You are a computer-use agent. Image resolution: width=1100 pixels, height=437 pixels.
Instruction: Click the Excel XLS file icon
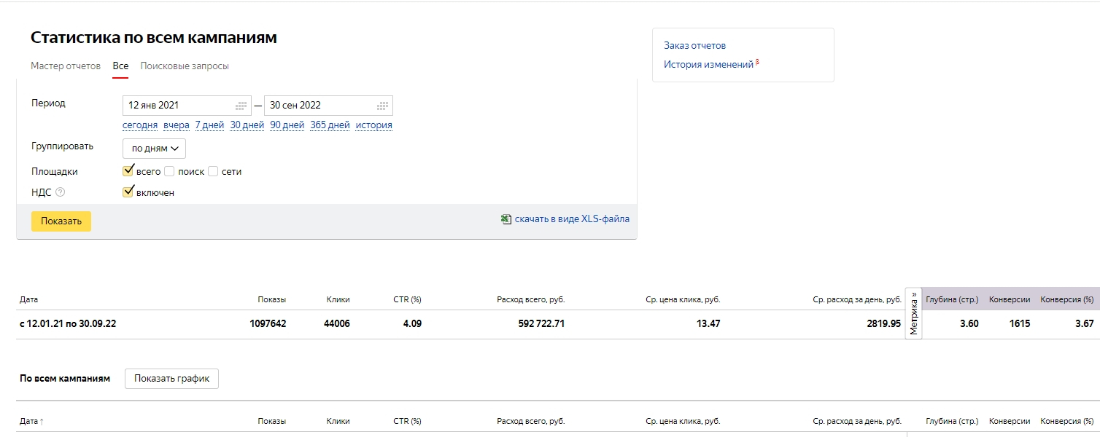pos(506,219)
